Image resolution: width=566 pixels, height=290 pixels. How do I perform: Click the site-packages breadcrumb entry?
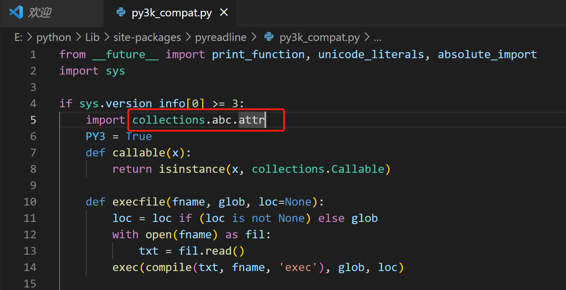click(147, 37)
